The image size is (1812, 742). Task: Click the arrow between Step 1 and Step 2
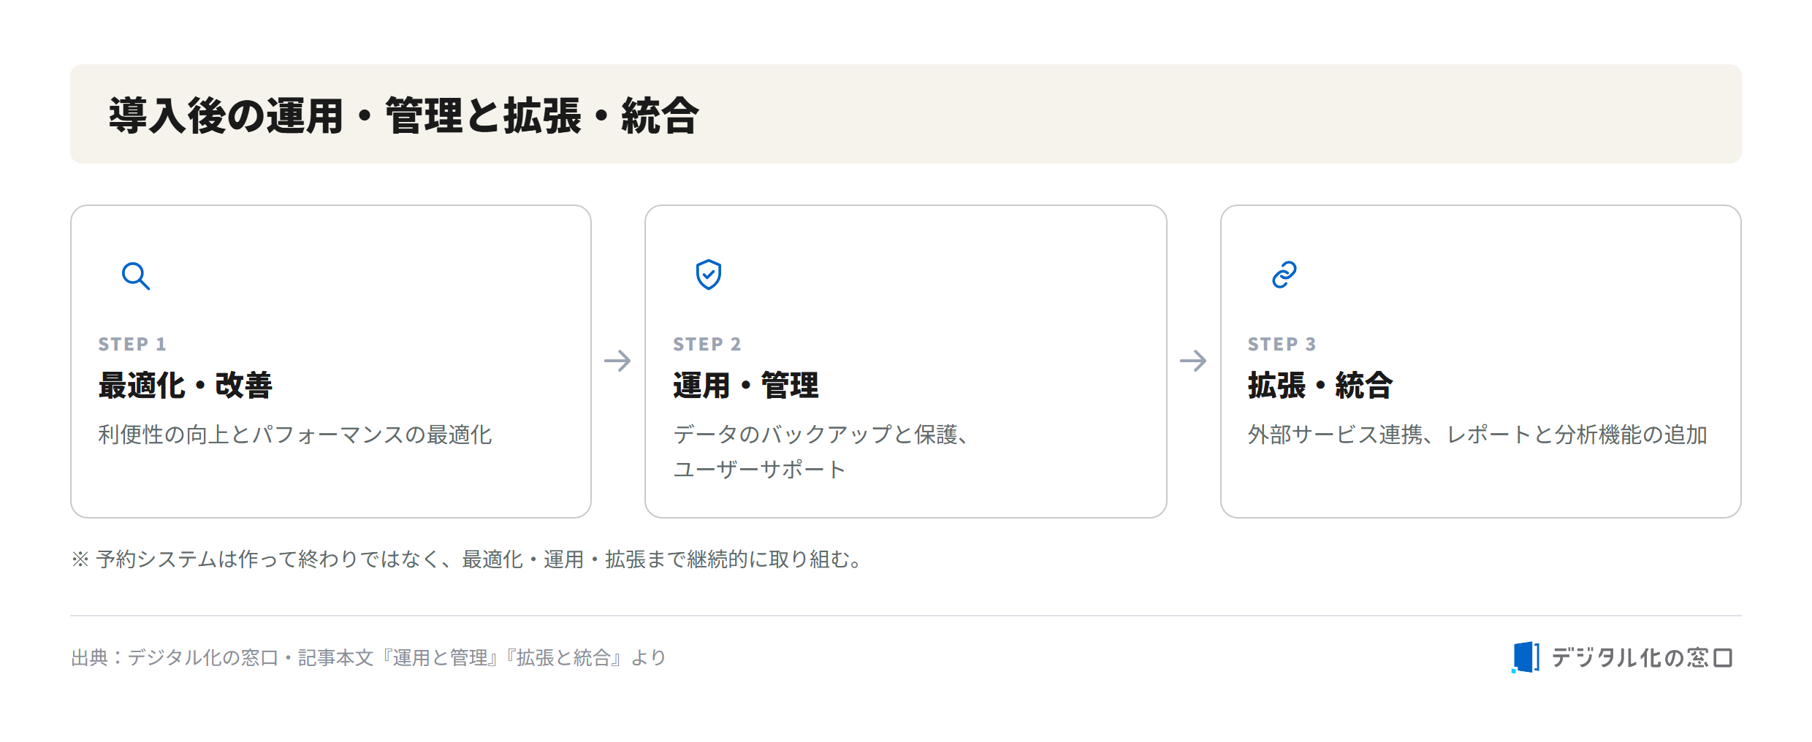(617, 361)
